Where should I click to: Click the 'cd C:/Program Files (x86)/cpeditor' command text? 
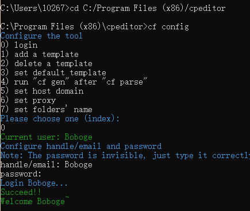point(148,8)
